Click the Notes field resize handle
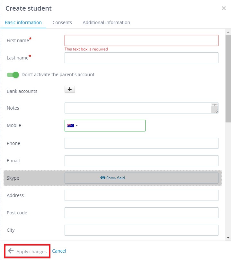This screenshot has height=260, width=231. coord(216,111)
